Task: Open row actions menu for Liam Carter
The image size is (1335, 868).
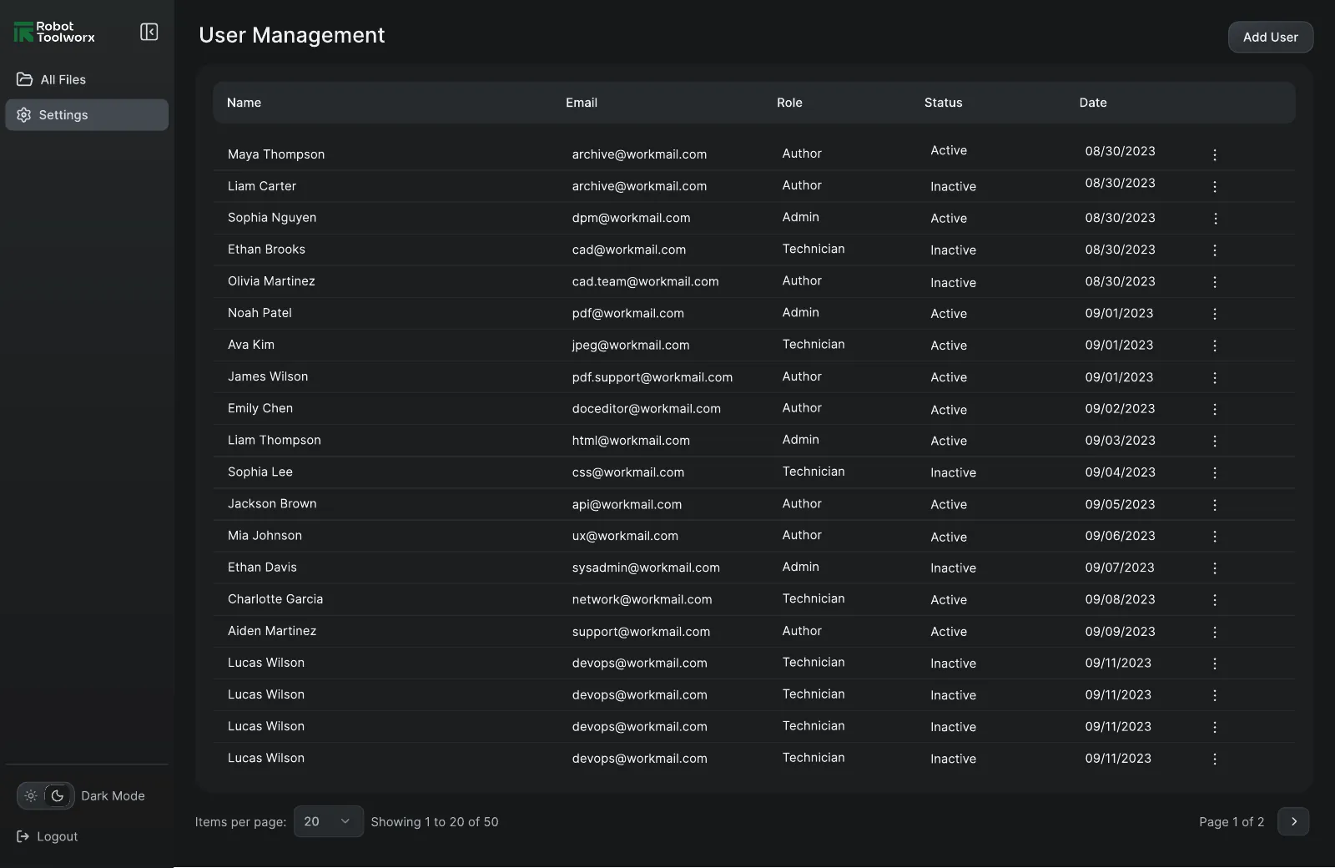Action: pyautogui.click(x=1215, y=186)
